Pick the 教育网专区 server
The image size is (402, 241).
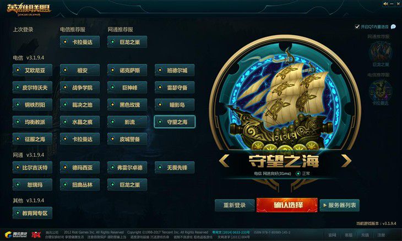point(32,213)
